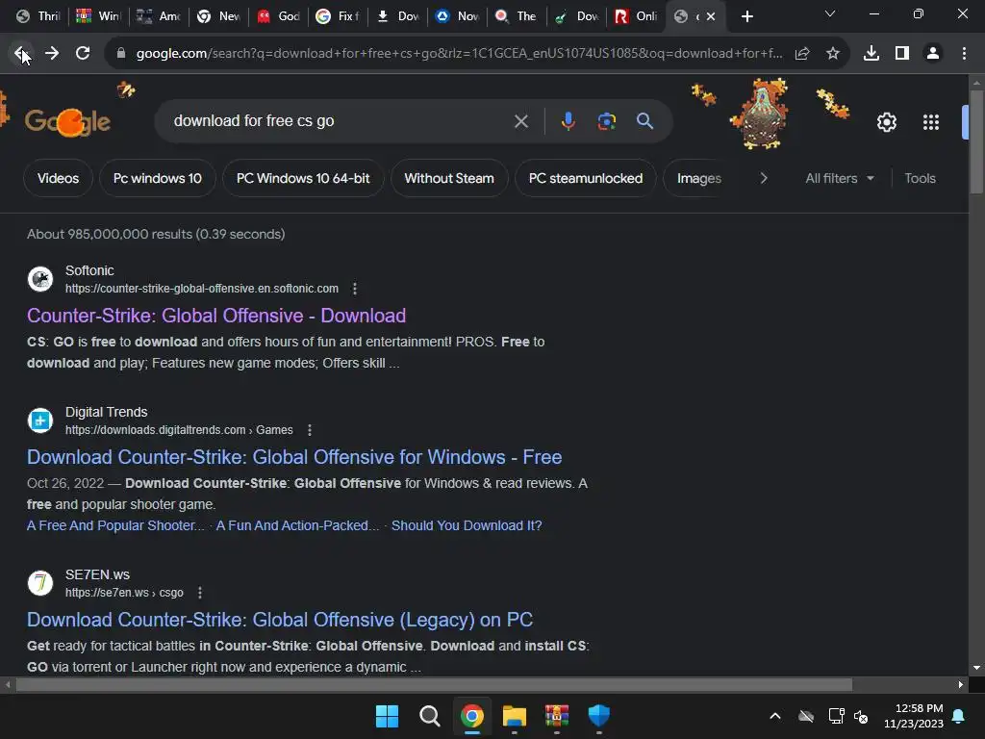Open File Explorer from taskbar
Image resolution: width=985 pixels, height=739 pixels.
tap(515, 716)
